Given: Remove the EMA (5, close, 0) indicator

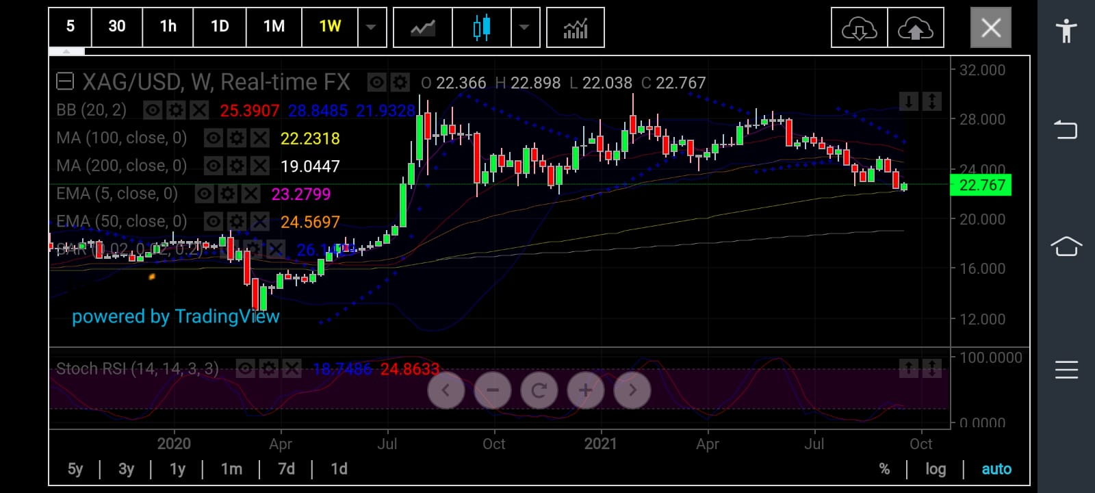Looking at the screenshot, I should point(251,194).
